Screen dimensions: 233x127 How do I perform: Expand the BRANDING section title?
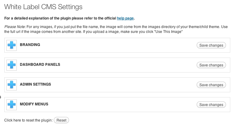tap(30, 45)
